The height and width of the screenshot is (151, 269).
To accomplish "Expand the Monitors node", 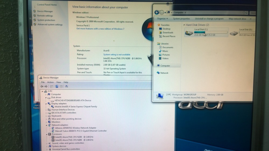I will point(46,122).
